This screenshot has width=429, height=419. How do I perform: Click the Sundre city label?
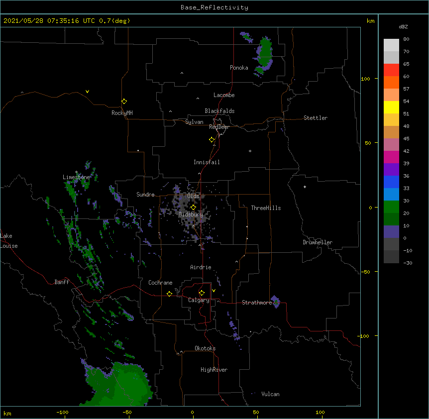(145, 195)
